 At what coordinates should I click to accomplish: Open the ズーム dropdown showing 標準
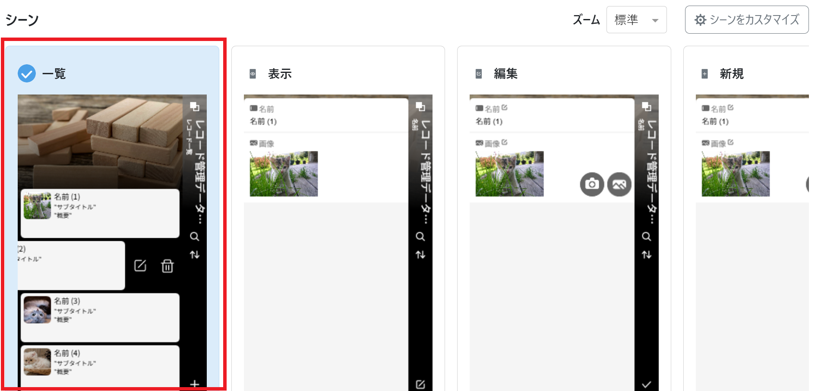[636, 20]
